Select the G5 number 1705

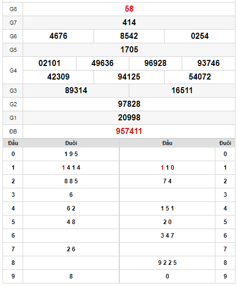[129, 50]
